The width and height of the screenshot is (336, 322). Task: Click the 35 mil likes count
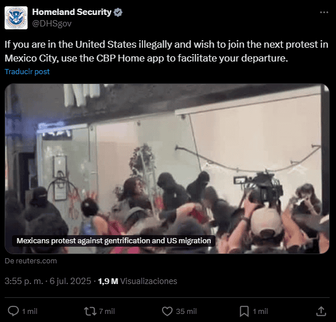pyautogui.click(x=186, y=311)
